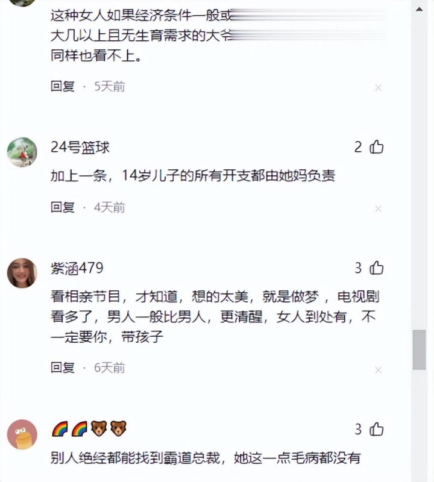The height and width of the screenshot is (482, 434).
Task: Click the vertical scrollbar thumb
Action: click(x=420, y=350)
